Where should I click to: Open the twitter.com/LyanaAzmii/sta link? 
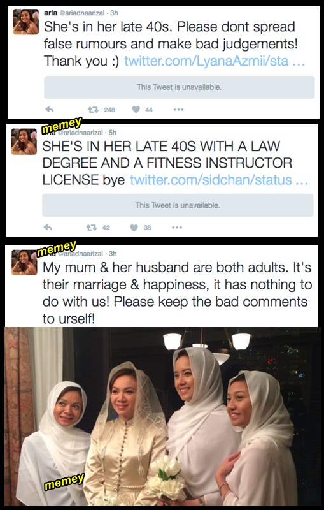tap(215, 61)
